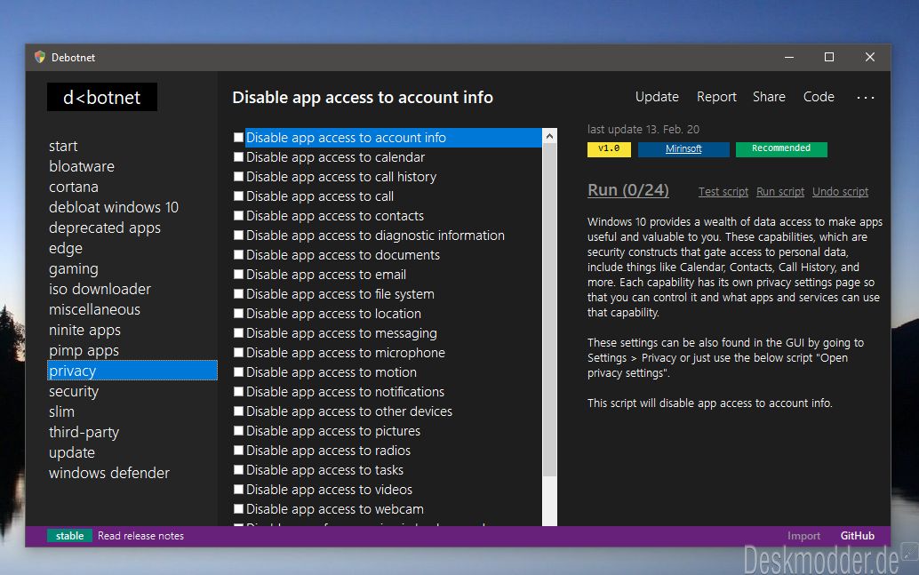This screenshot has height=575, width=919.
Task: Open the three-dots more options menu
Action: click(x=865, y=97)
